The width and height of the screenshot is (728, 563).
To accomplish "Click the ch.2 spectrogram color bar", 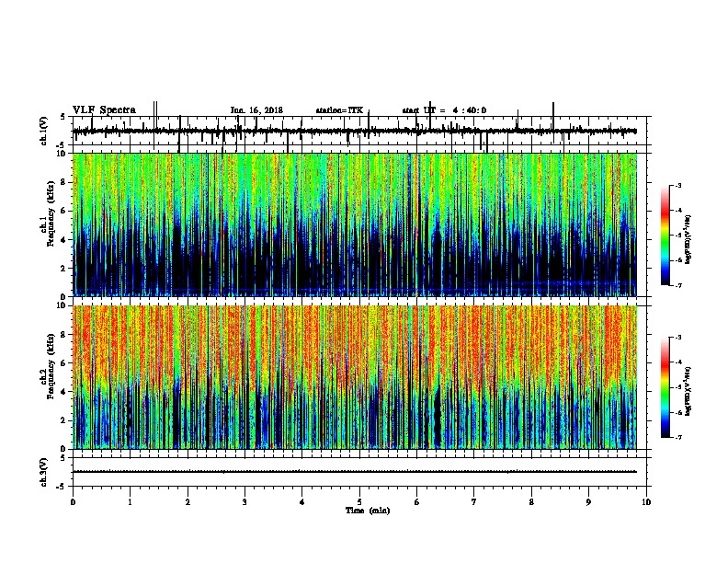I will click(665, 387).
